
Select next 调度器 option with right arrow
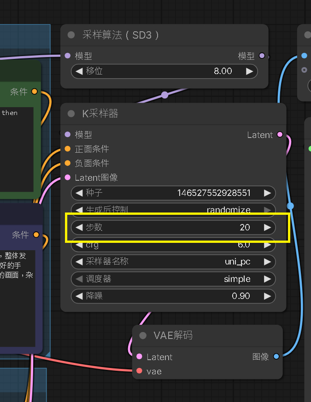tap(267, 279)
